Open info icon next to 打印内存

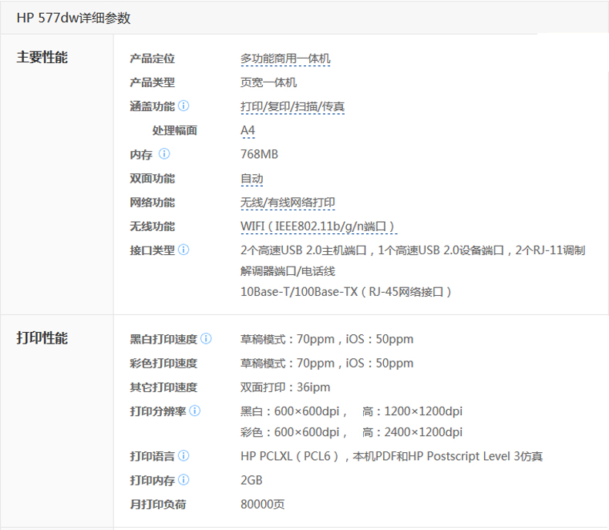click(x=183, y=480)
